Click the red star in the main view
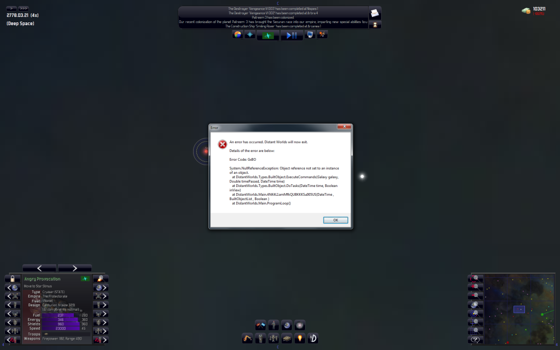The image size is (560, 350). point(206,151)
